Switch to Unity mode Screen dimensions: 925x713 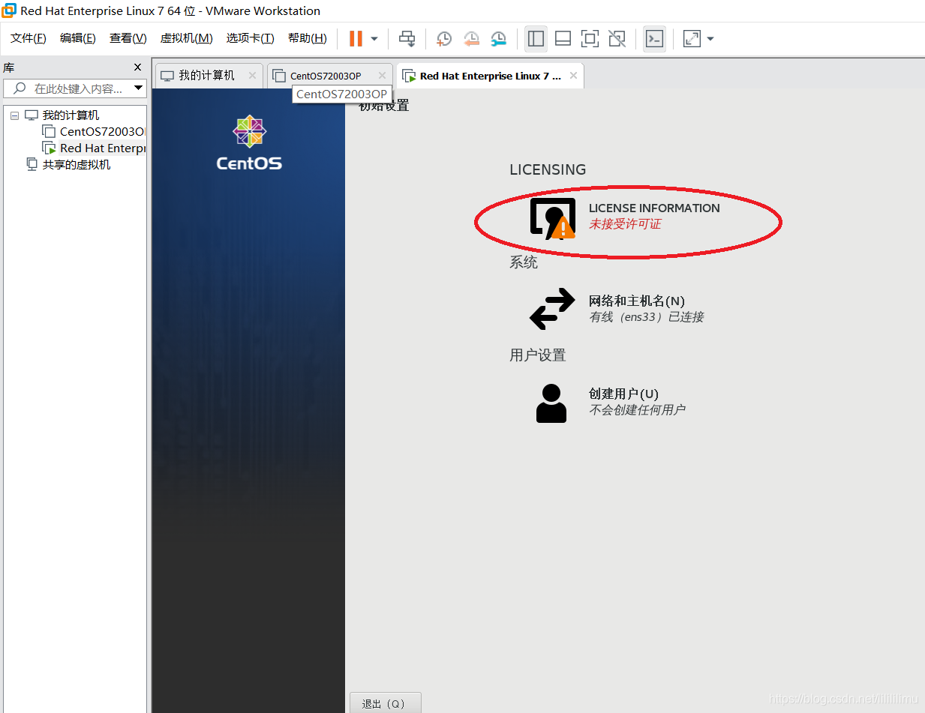click(617, 38)
